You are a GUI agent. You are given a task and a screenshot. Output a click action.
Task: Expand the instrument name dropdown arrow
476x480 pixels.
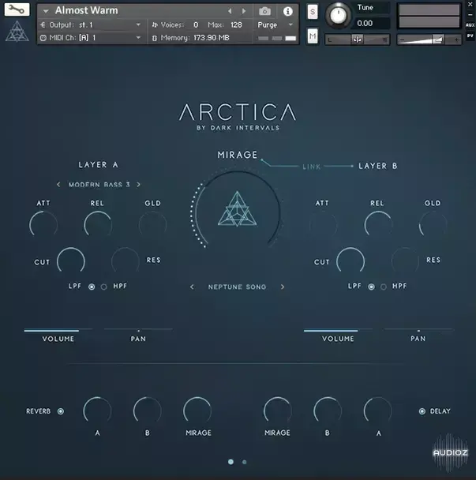click(46, 11)
